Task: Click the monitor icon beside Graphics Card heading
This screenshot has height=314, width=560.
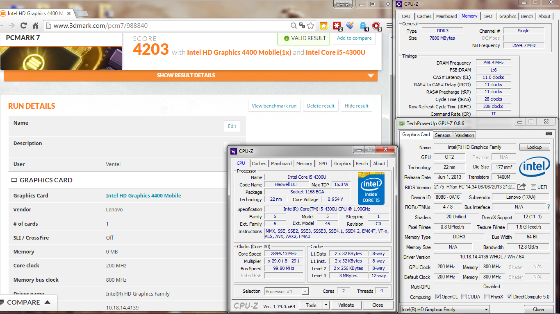Action: click(14, 180)
